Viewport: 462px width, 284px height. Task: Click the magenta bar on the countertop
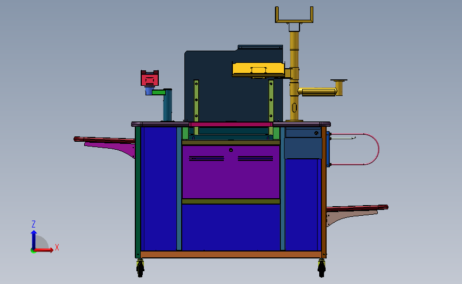(230, 125)
